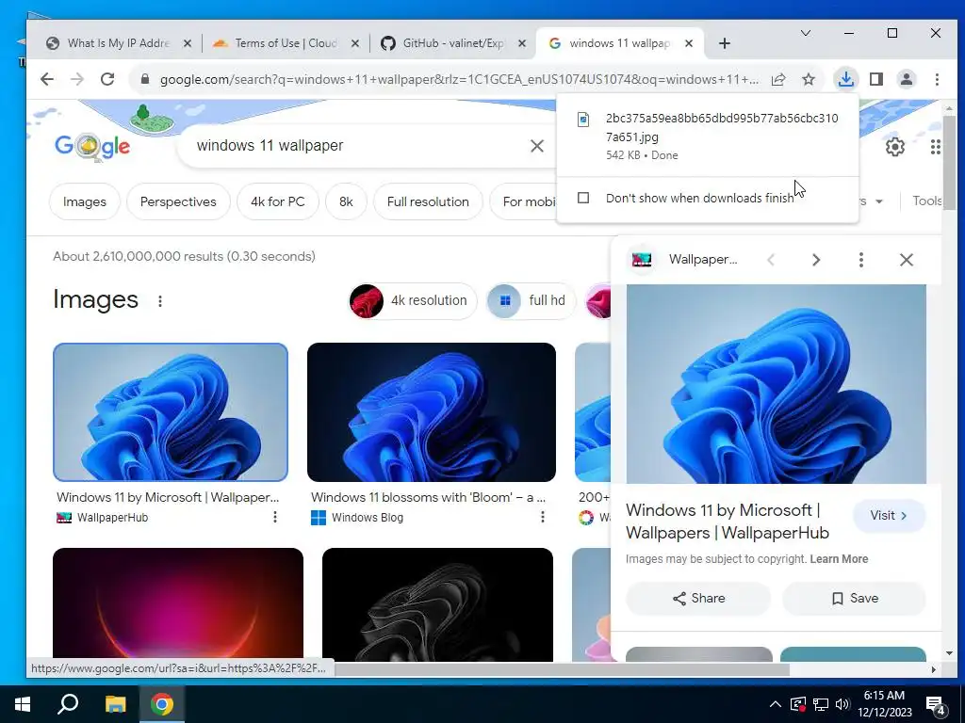This screenshot has height=723, width=965.
Task: Select the Perspectives filter chip
Action: click(x=178, y=201)
